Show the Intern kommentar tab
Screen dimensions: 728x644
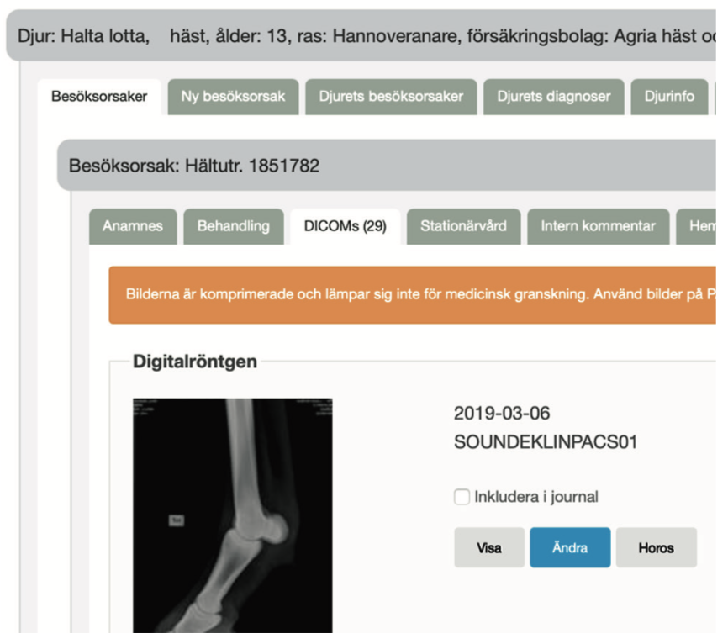598,226
